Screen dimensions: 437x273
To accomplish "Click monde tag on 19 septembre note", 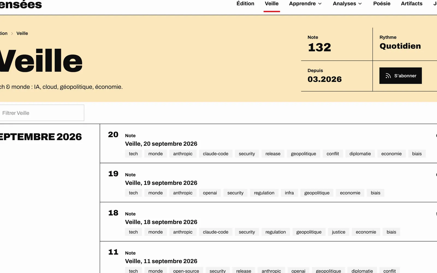I will 155,193.
